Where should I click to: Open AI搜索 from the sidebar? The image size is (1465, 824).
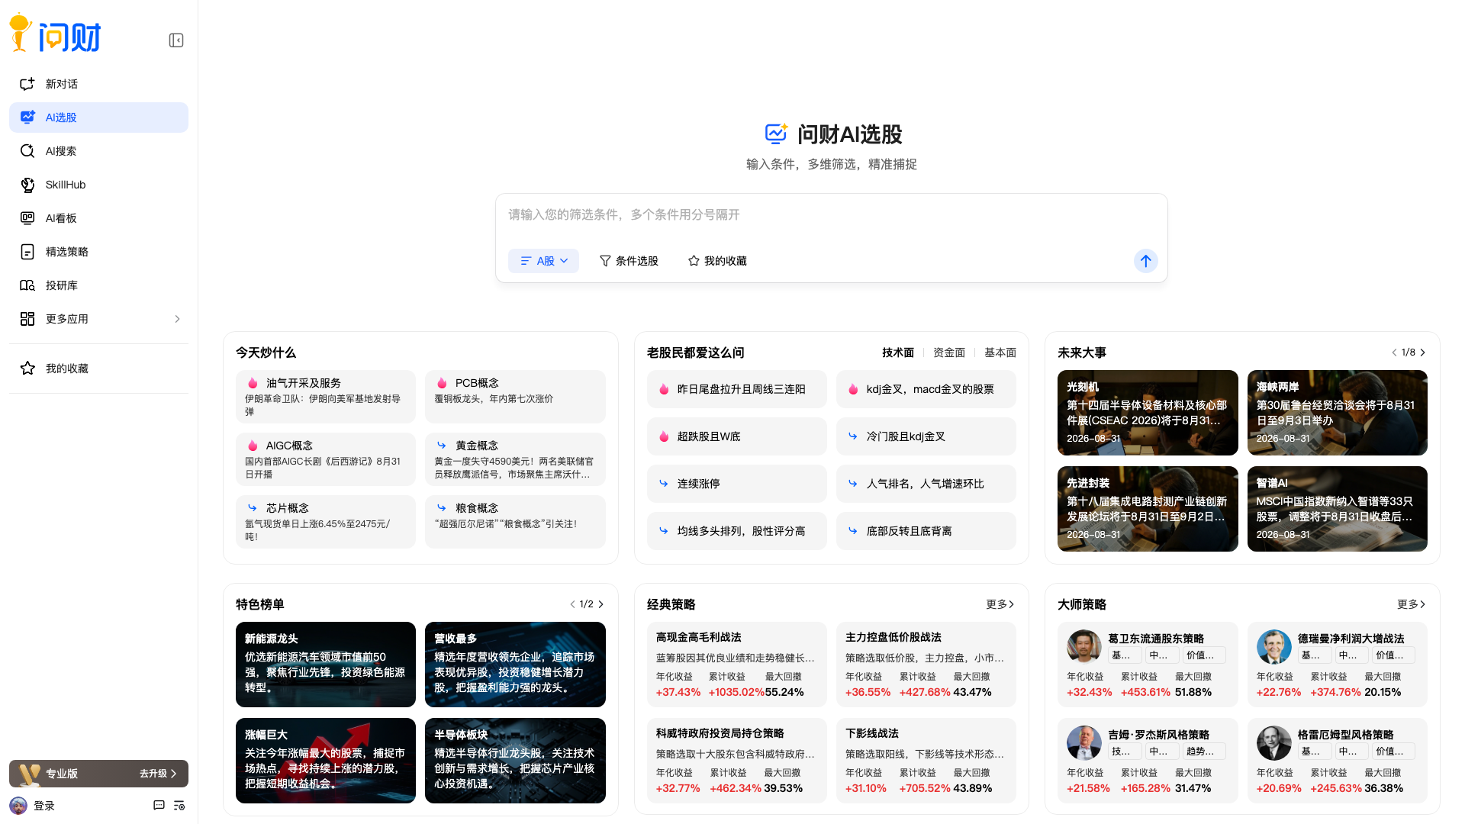[98, 151]
